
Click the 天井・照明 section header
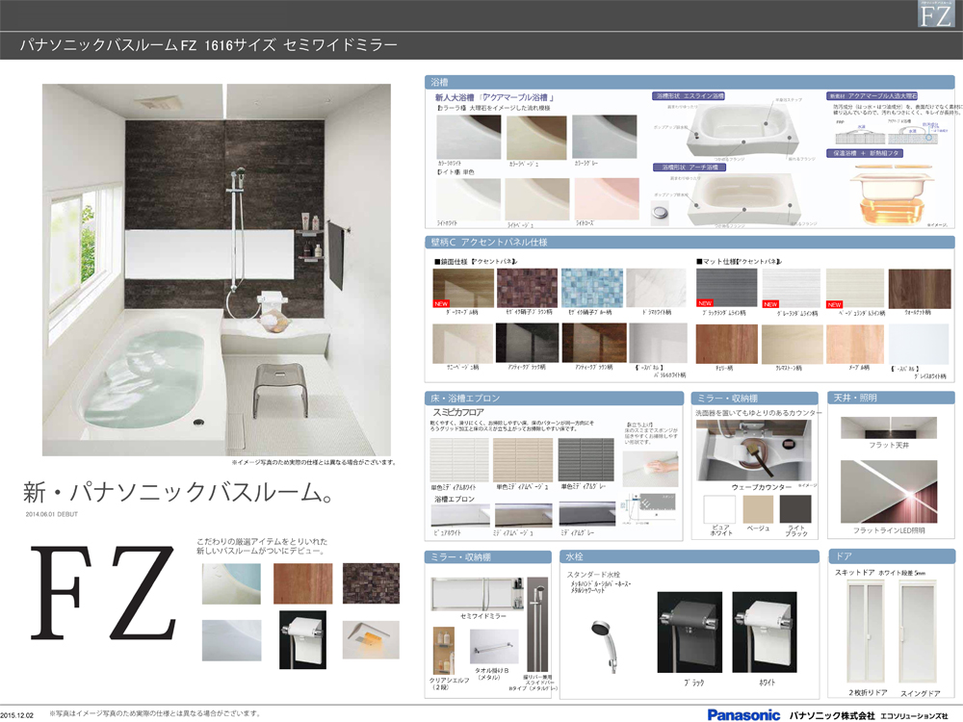[x=891, y=398]
